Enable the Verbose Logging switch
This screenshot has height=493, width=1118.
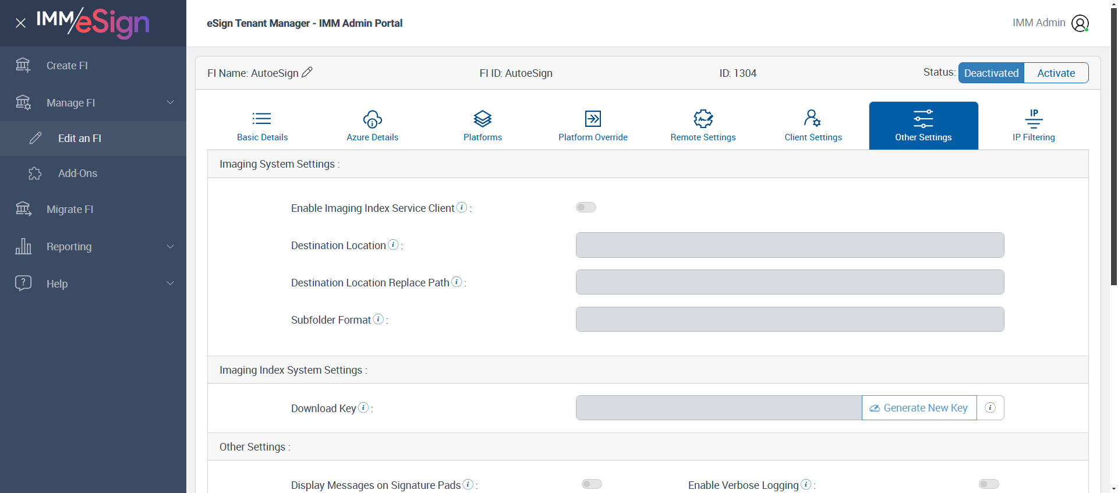989,484
